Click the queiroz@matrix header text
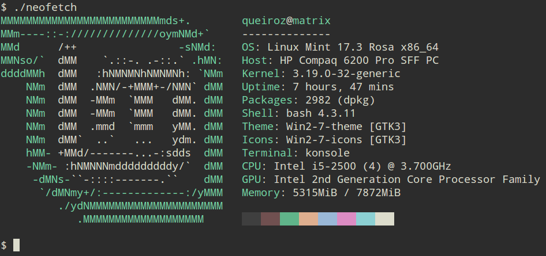 [x=286, y=21]
